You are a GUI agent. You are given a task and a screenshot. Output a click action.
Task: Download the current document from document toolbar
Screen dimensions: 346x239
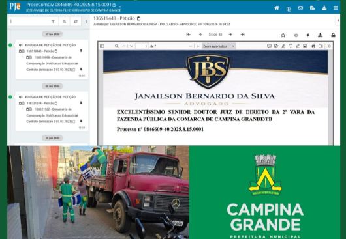pos(320,35)
